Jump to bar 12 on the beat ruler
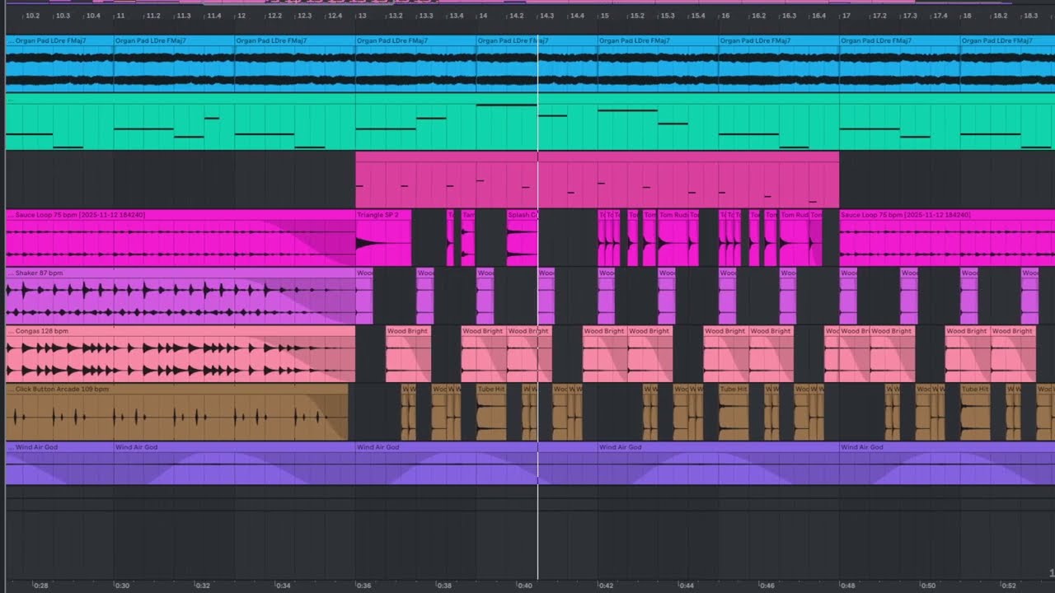The height and width of the screenshot is (593, 1055). click(241, 16)
